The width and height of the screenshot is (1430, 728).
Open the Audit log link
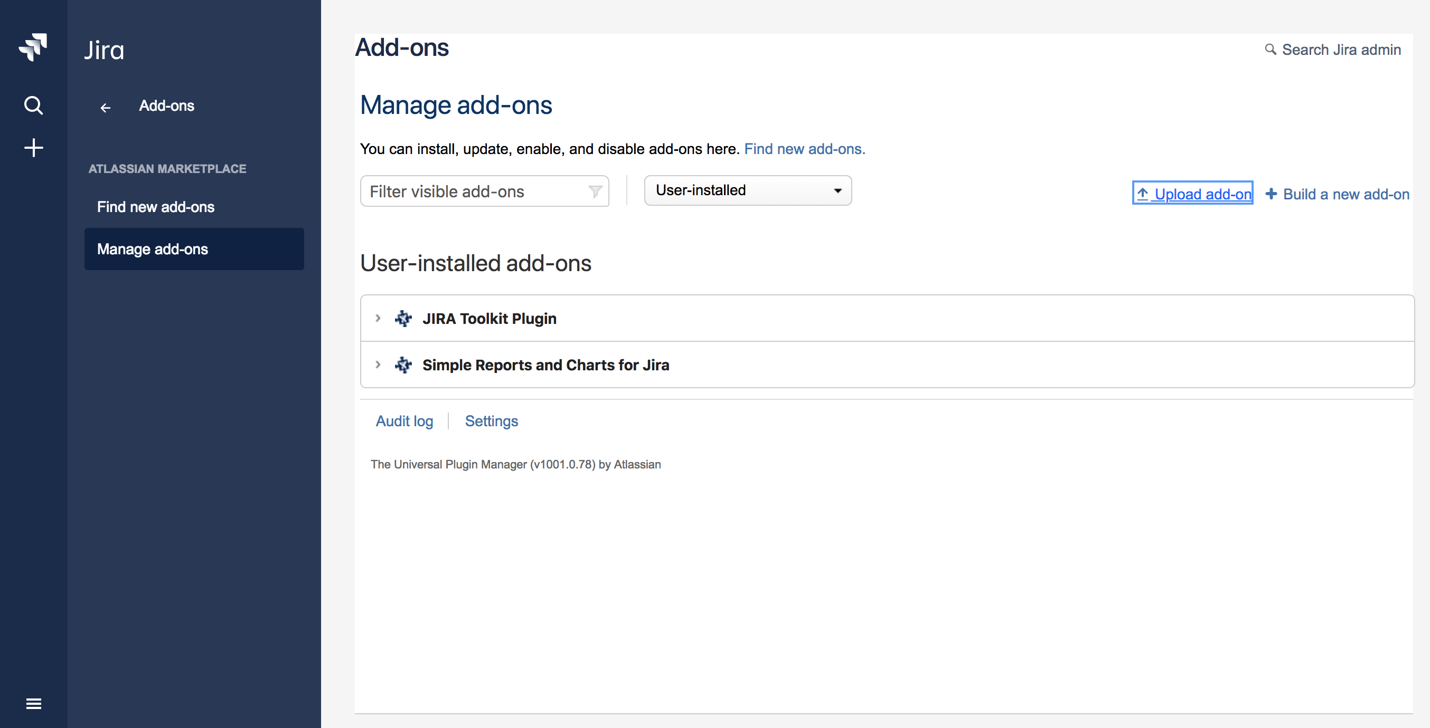[x=404, y=421]
